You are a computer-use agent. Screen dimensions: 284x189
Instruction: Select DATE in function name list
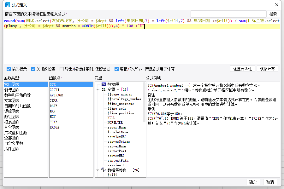click(71, 106)
